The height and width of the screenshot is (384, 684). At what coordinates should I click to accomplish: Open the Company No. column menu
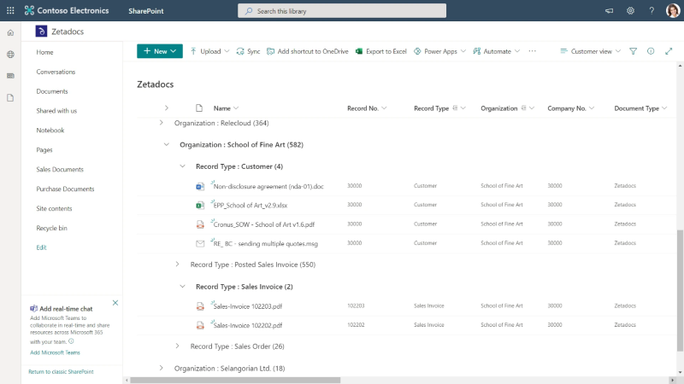tap(570, 108)
